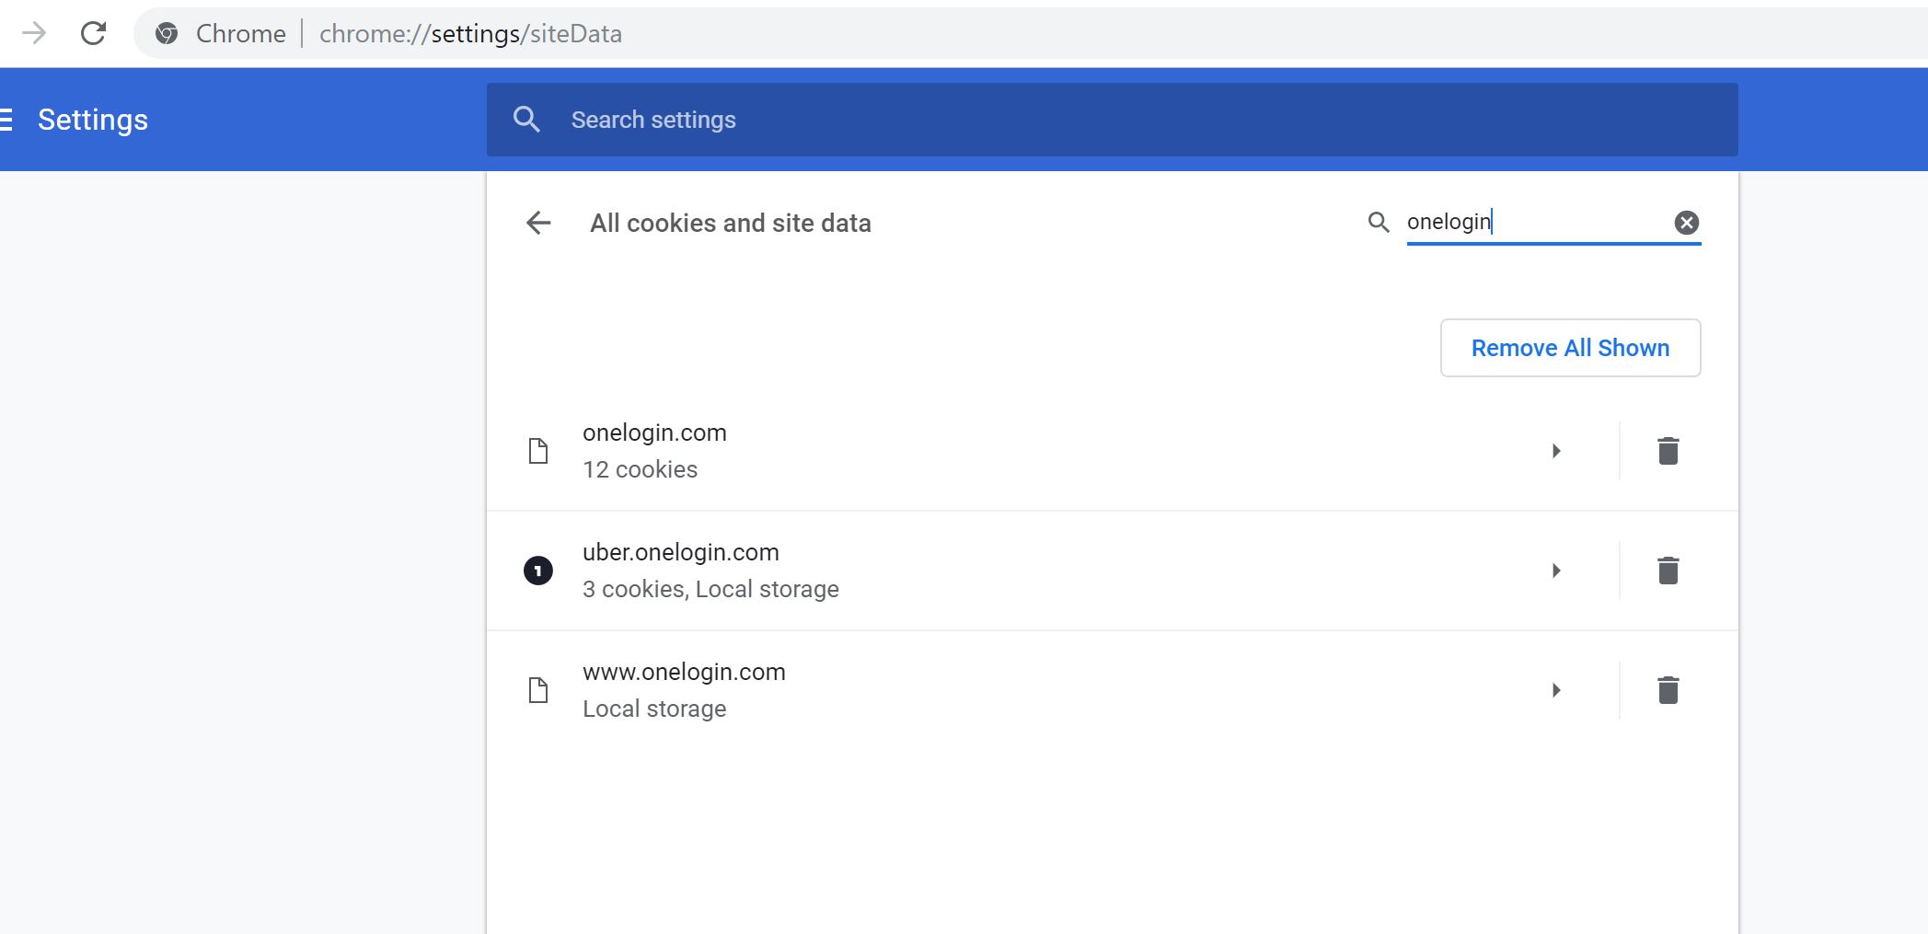Click the magnifier icon beside onelogin search

(1378, 223)
